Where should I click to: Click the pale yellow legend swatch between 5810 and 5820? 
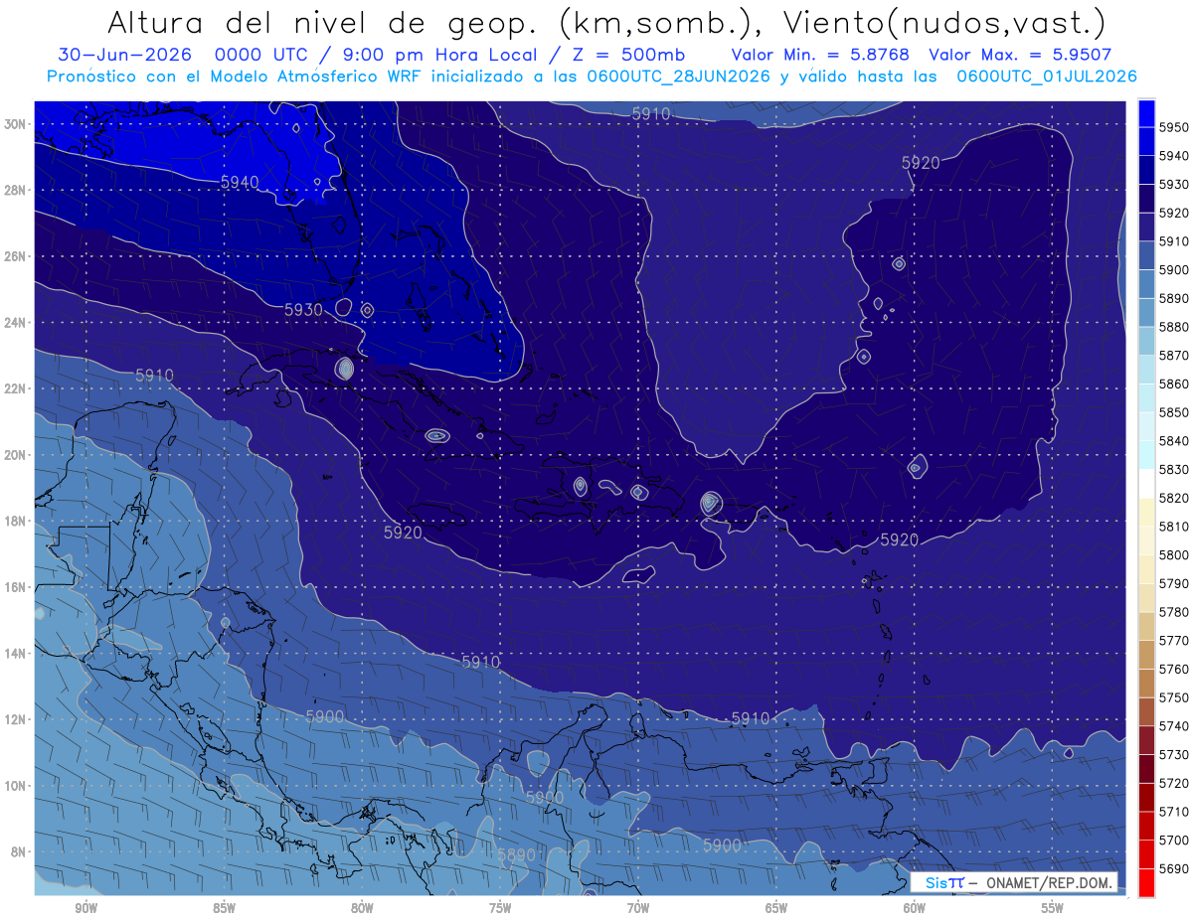coord(1146,512)
